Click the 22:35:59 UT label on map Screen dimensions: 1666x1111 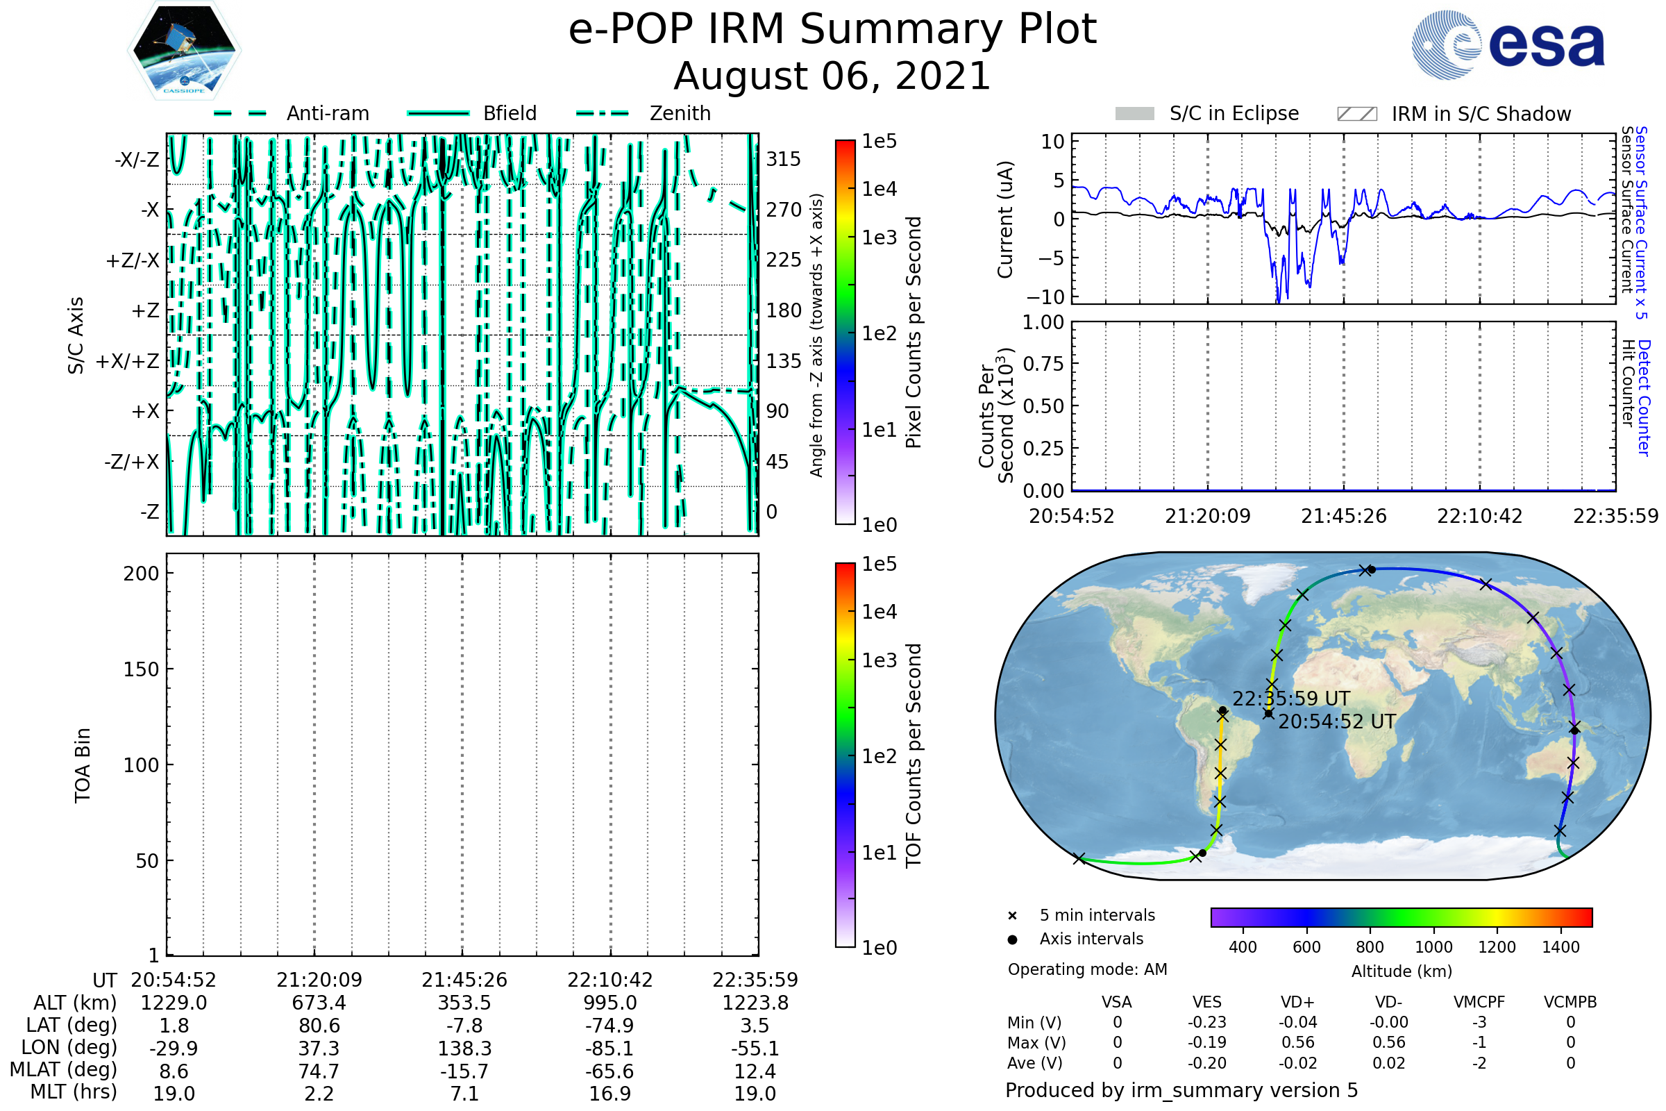point(1290,699)
